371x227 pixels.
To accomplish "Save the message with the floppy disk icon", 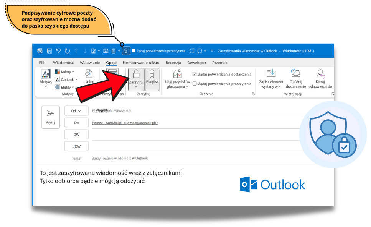I will 49,51.
